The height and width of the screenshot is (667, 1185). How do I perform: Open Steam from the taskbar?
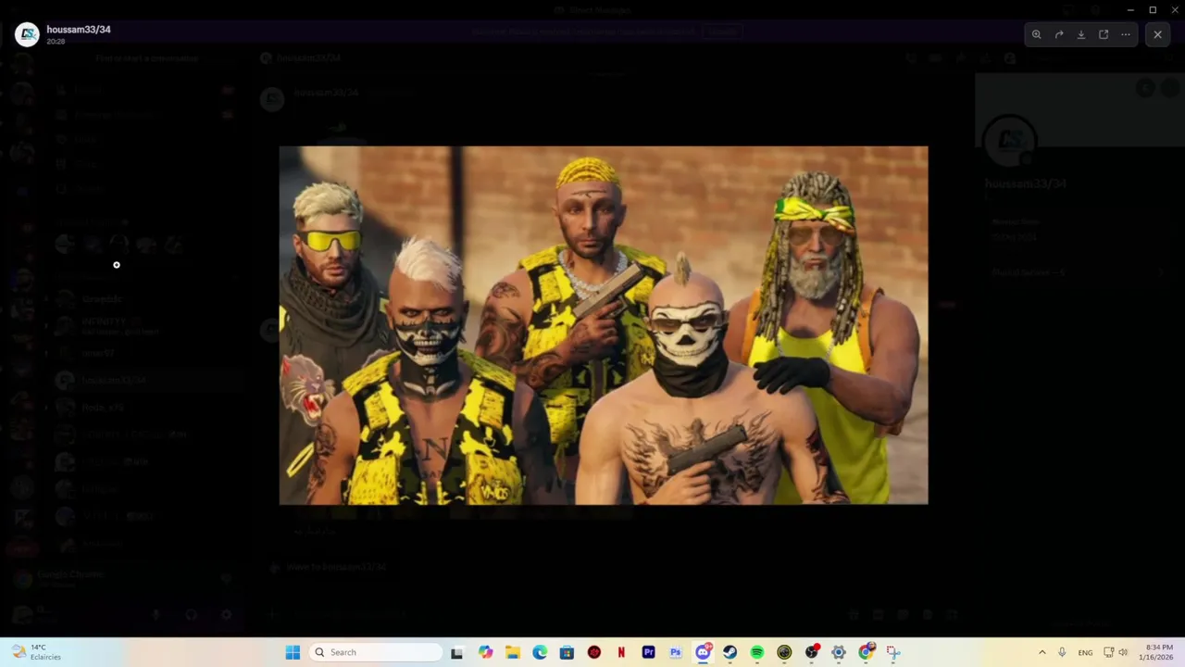[730, 652]
